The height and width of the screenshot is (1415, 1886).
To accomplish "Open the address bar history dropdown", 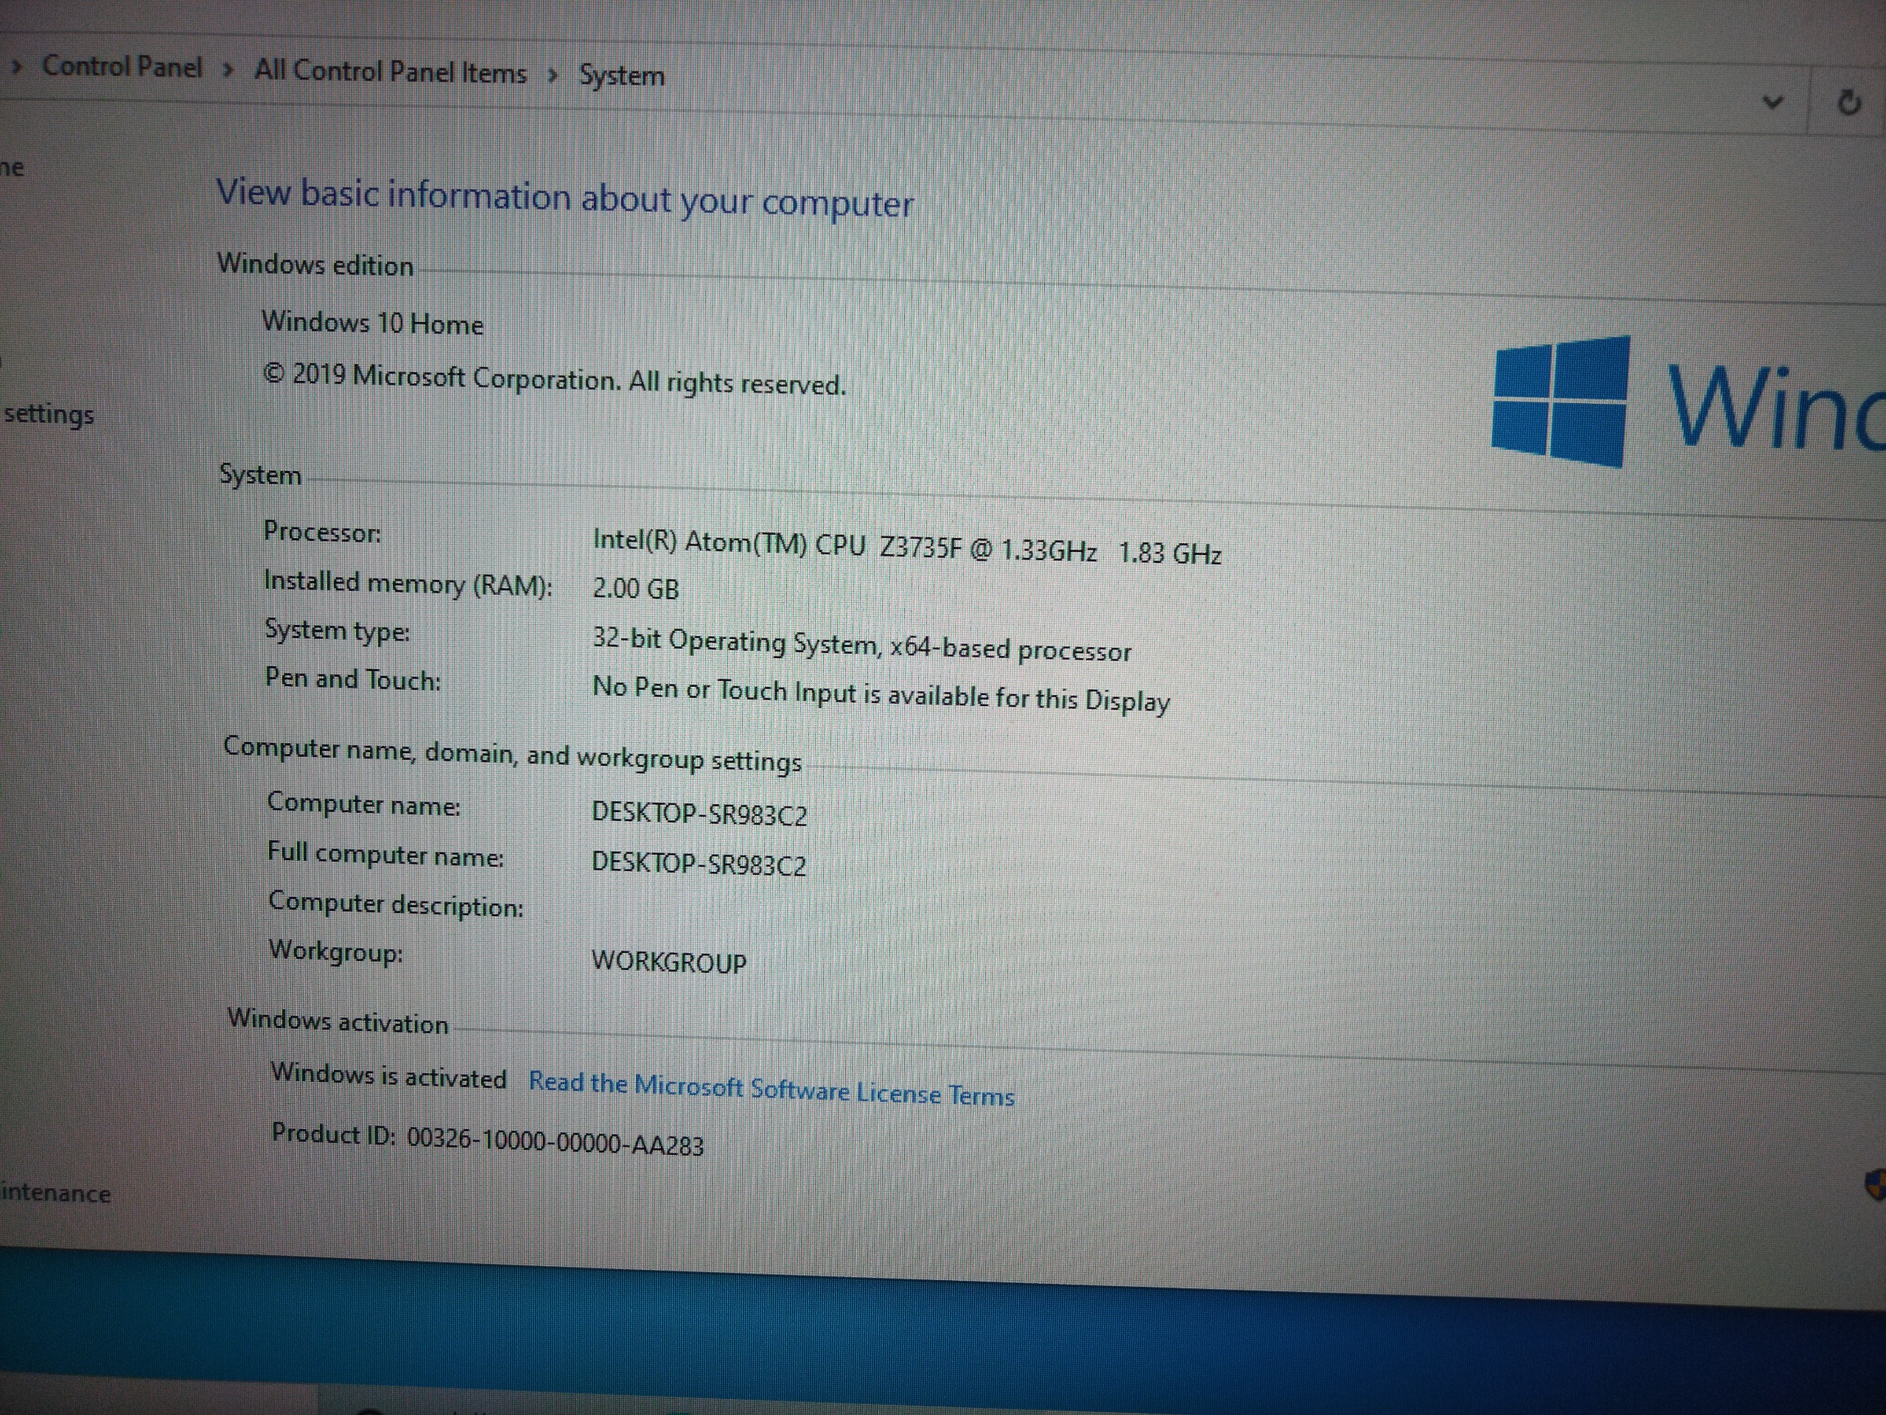I will tap(1772, 102).
